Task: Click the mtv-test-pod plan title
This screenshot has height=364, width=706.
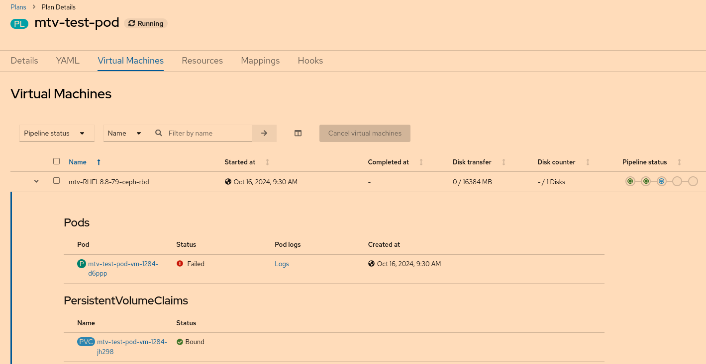Action: (77, 22)
